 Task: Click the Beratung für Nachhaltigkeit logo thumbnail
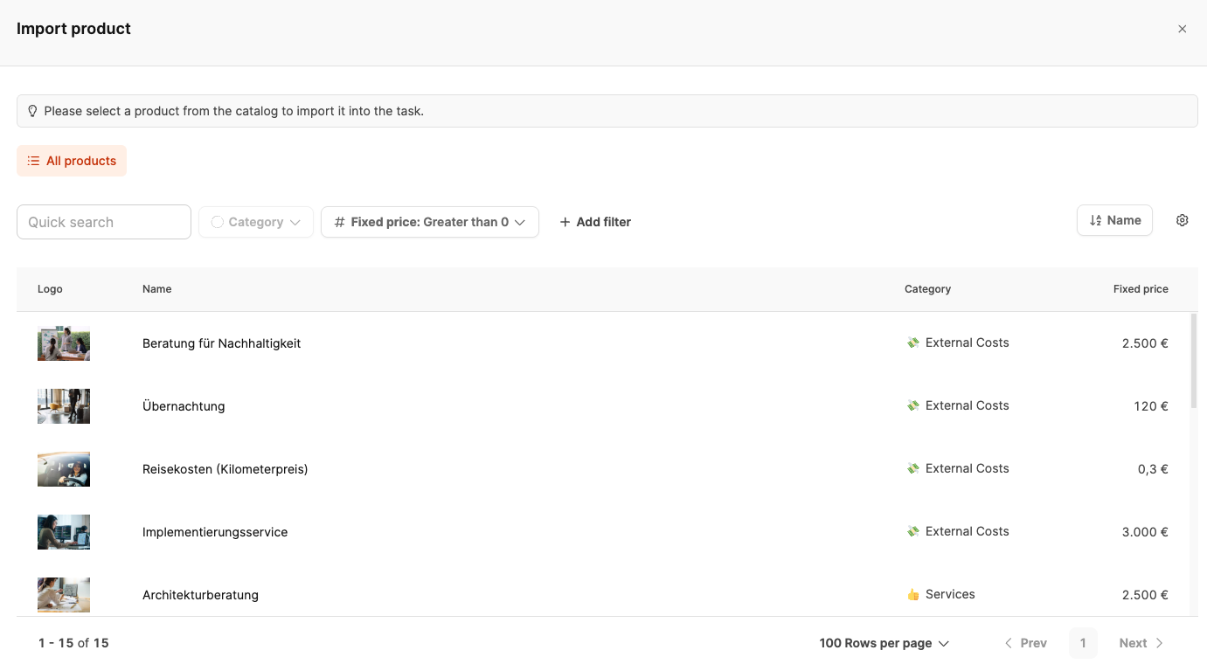pos(64,343)
